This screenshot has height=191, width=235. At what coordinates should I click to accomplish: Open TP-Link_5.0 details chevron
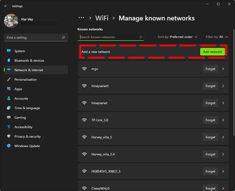click(223, 120)
